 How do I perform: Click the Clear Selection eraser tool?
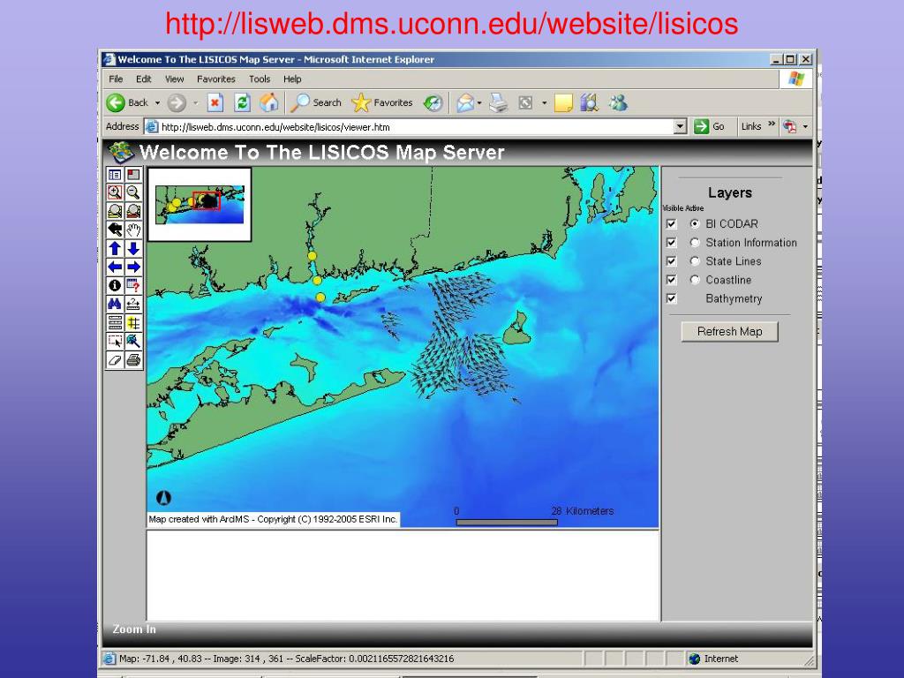coord(115,360)
